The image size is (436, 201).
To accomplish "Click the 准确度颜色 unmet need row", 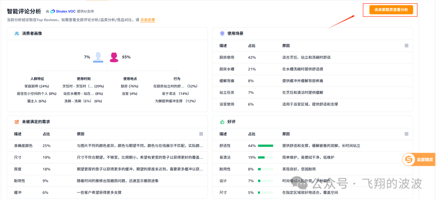I will click(x=107, y=146).
